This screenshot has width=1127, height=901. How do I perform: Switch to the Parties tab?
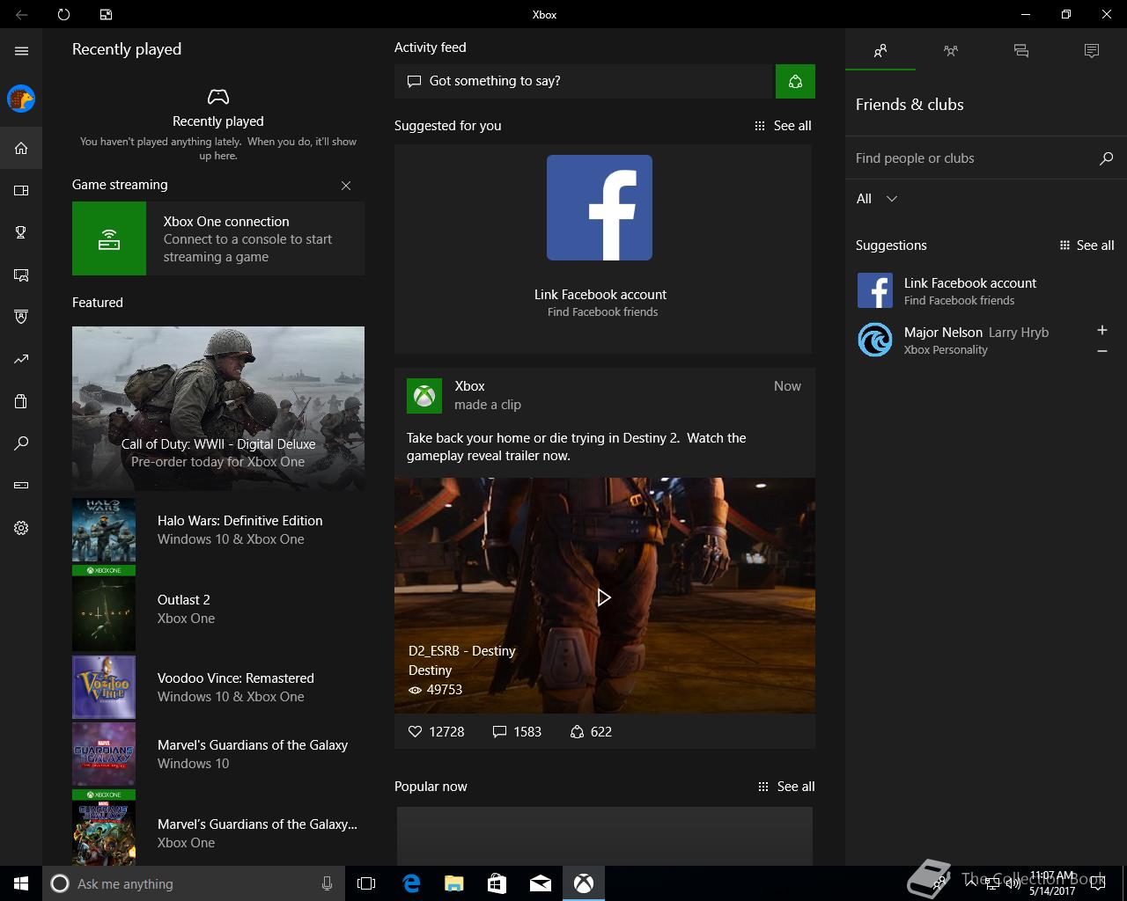(x=951, y=51)
